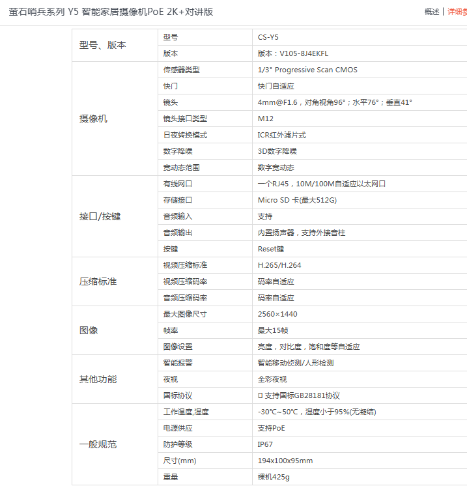Click the lens value 4mm@F1.6
The image size is (467, 486).
(335, 102)
